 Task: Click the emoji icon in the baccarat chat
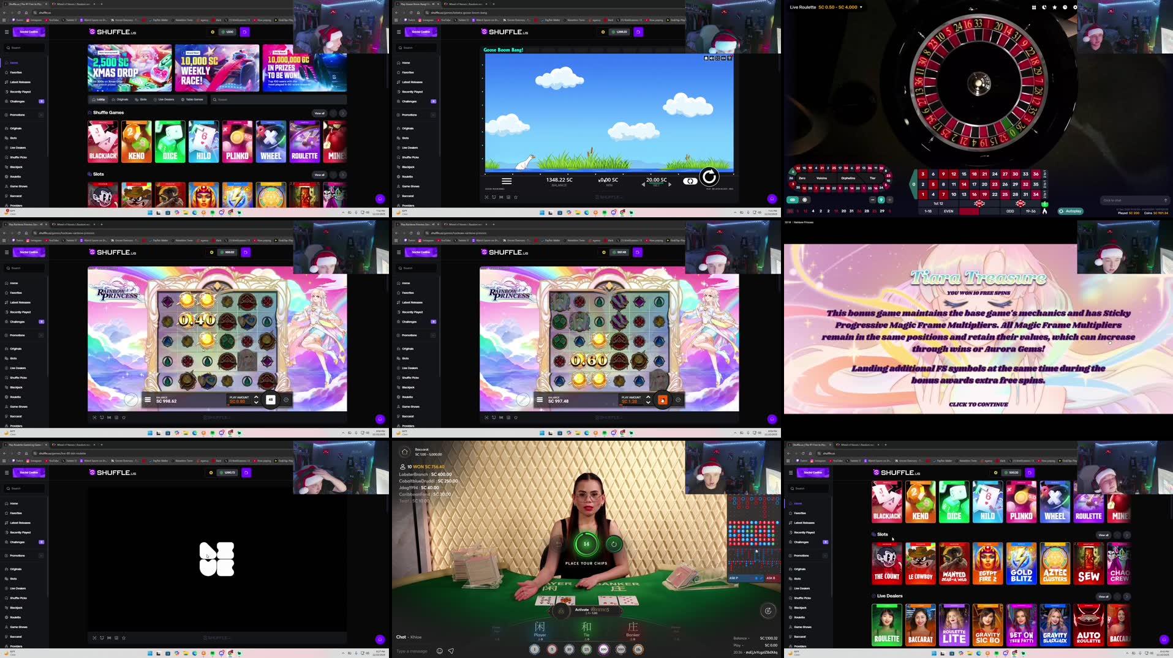pyautogui.click(x=439, y=651)
